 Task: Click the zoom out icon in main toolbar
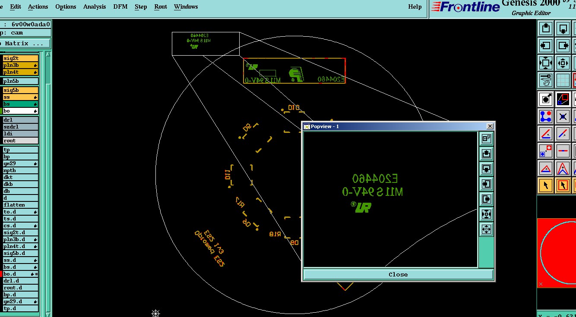tap(563, 63)
